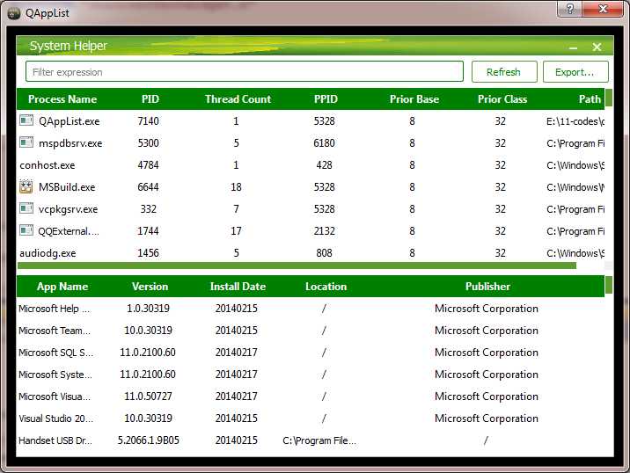Select the mspdbsrv.exe process name
Screen dimensions: 630x473
pos(70,143)
